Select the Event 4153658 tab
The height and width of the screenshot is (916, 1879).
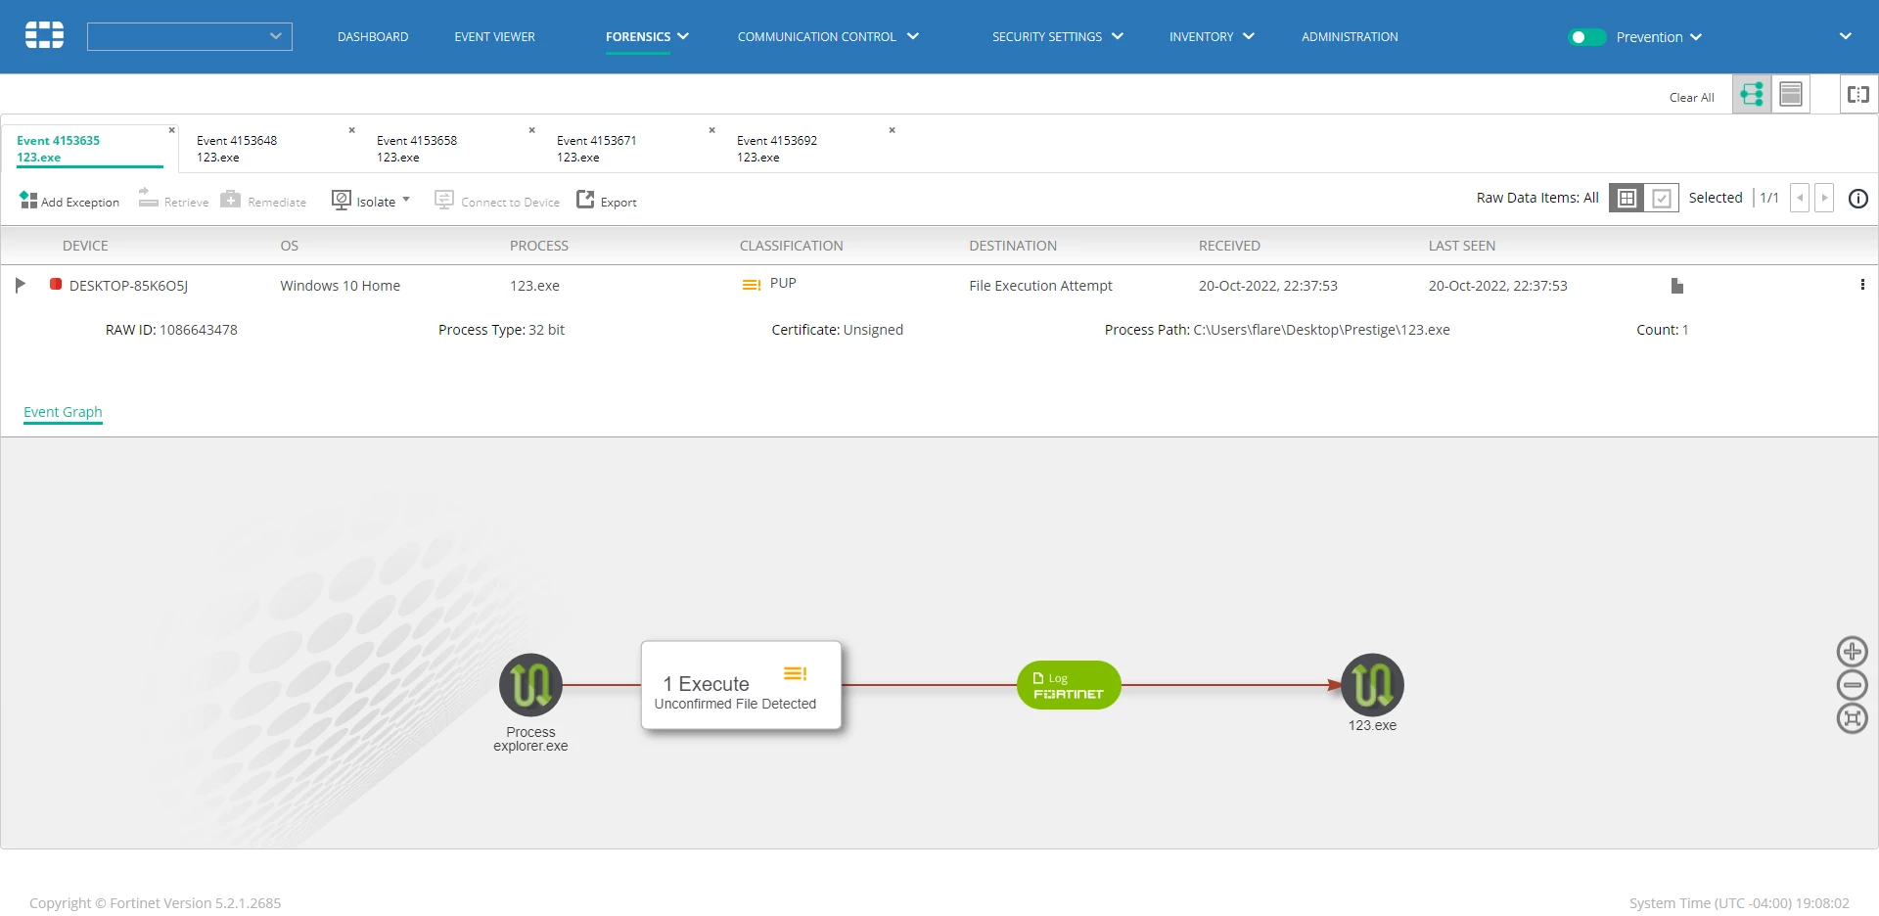[x=417, y=149]
